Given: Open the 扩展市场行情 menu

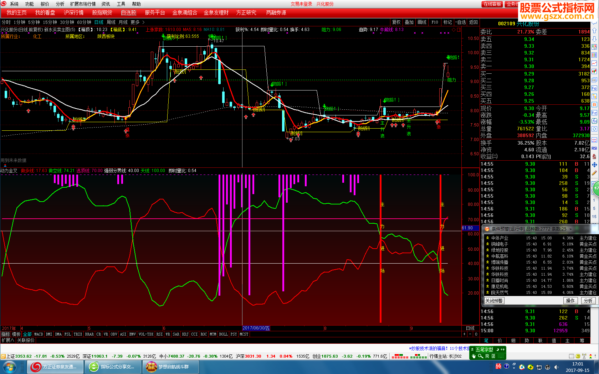Looking at the screenshot, I should [x=83, y=4].
